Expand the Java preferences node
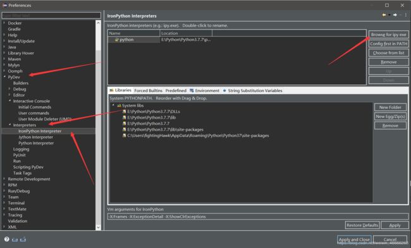 [4, 47]
